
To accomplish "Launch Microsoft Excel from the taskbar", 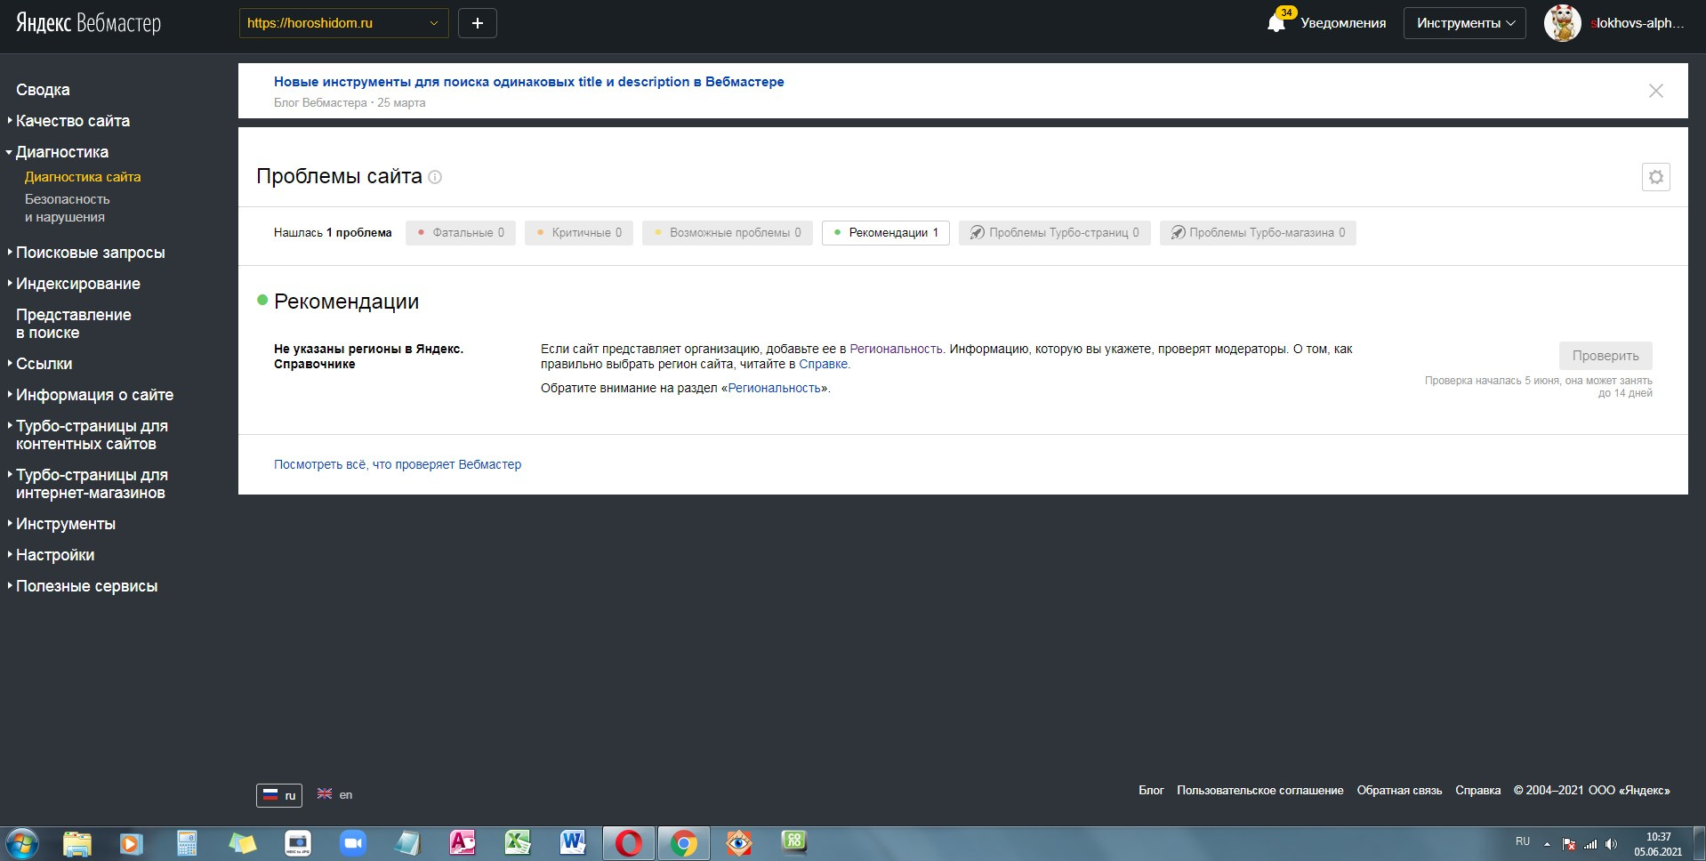I will pyautogui.click(x=518, y=843).
